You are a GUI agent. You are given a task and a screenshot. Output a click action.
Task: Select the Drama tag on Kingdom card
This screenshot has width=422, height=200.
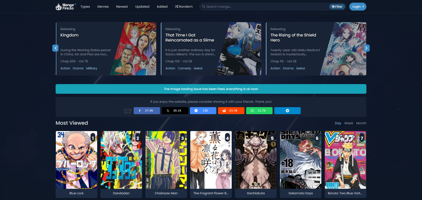pyautogui.click(x=78, y=68)
